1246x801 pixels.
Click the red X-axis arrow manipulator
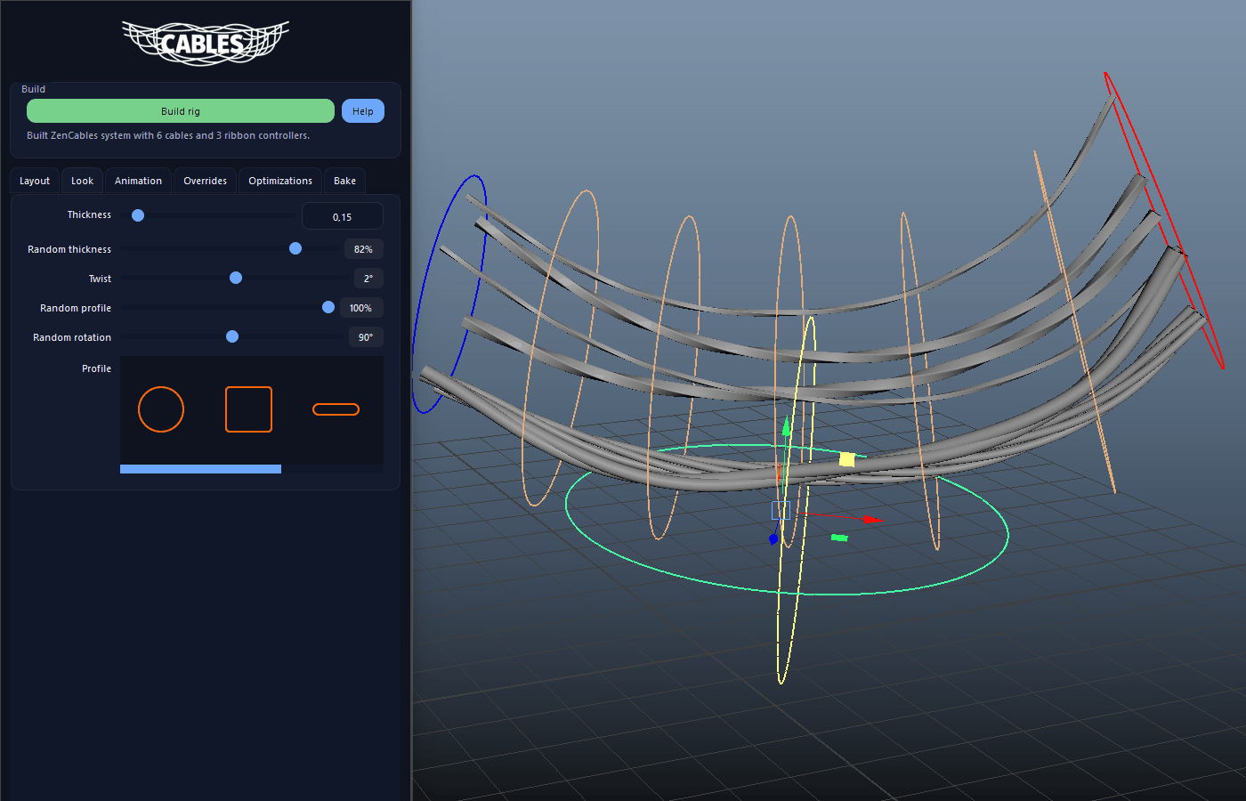[x=872, y=519]
